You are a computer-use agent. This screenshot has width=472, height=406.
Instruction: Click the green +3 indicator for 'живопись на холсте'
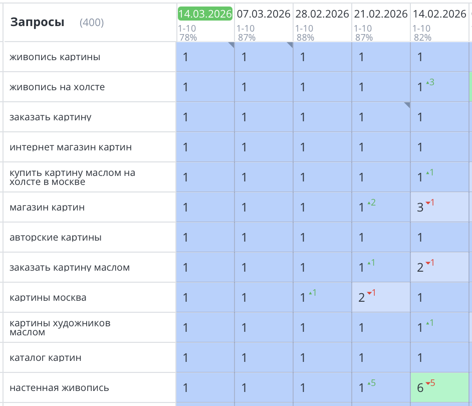(429, 82)
